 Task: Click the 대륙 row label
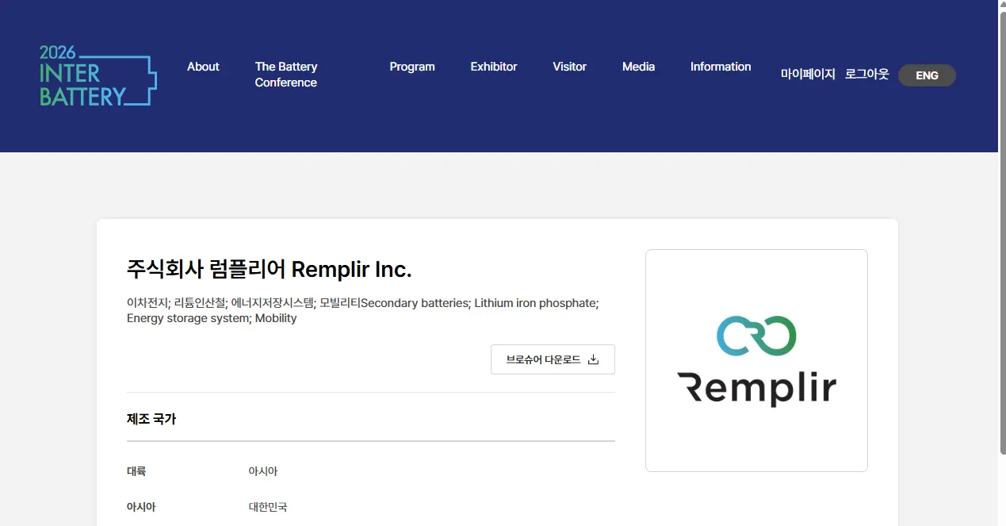coord(136,471)
